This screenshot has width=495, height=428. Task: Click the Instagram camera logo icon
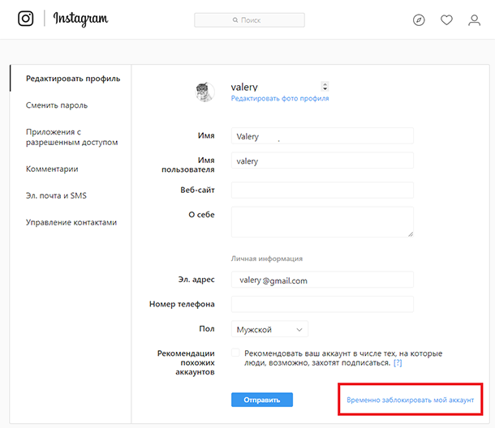point(26,19)
